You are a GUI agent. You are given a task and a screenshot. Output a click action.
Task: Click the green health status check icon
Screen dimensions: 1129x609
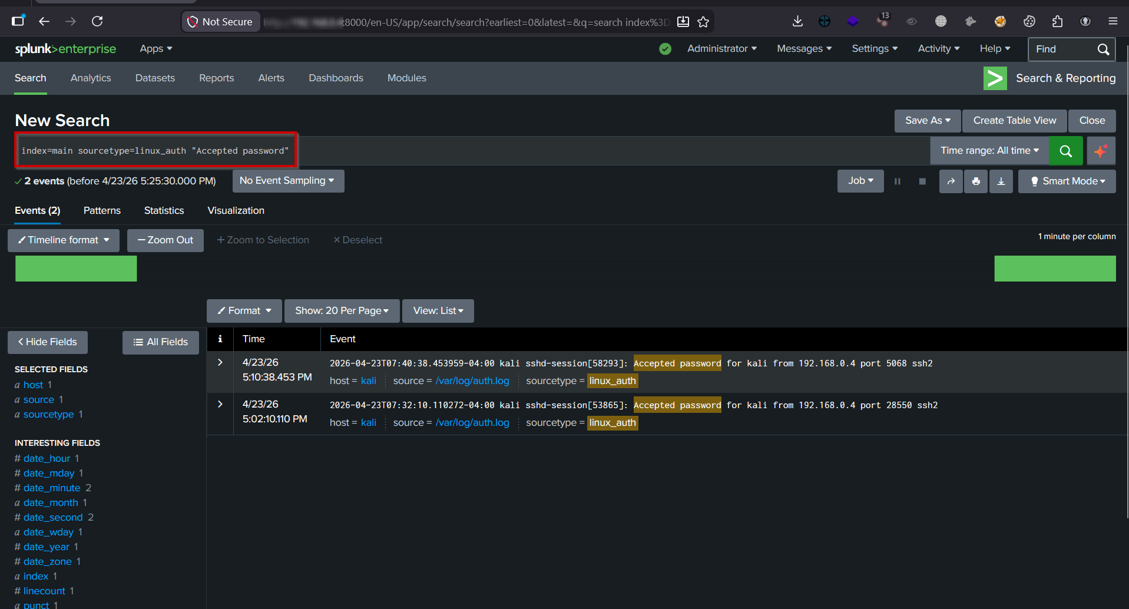coord(666,49)
